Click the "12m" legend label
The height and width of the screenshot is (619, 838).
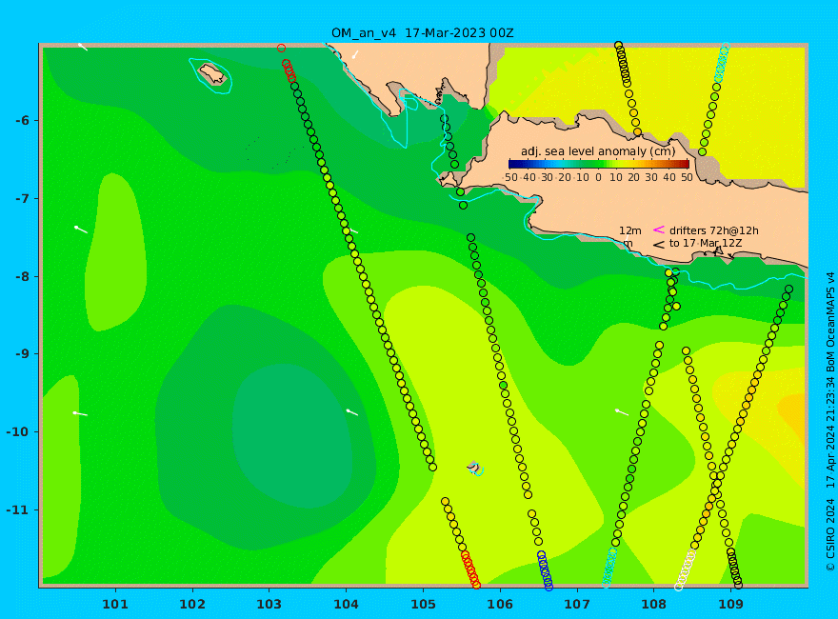(x=630, y=230)
